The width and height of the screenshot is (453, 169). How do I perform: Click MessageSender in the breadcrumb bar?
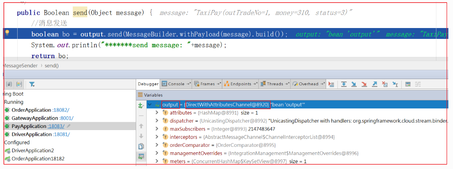(x=20, y=66)
